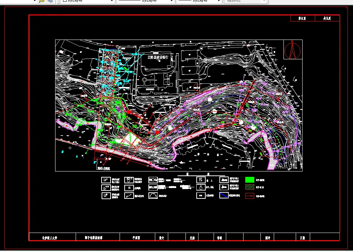Viewport: 353px width, 252px height.
Task: Click the 共九页 total pages cell
Action: pos(327,18)
